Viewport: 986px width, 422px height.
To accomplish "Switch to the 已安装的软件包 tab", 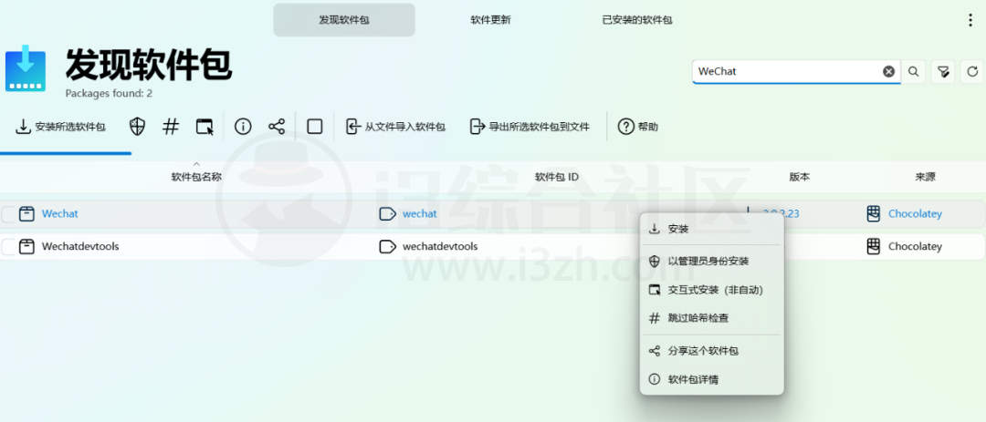I will pos(637,20).
